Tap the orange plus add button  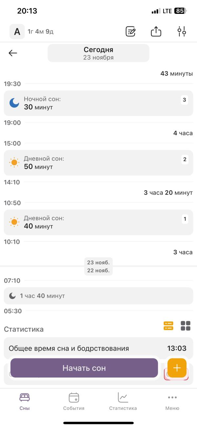177,368
